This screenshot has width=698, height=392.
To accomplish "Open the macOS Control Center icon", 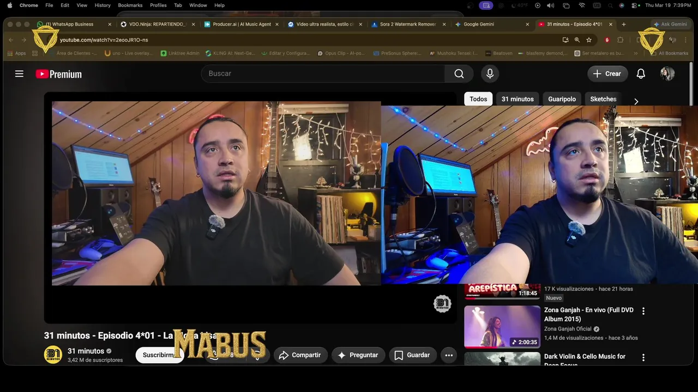I will [x=635, y=5].
